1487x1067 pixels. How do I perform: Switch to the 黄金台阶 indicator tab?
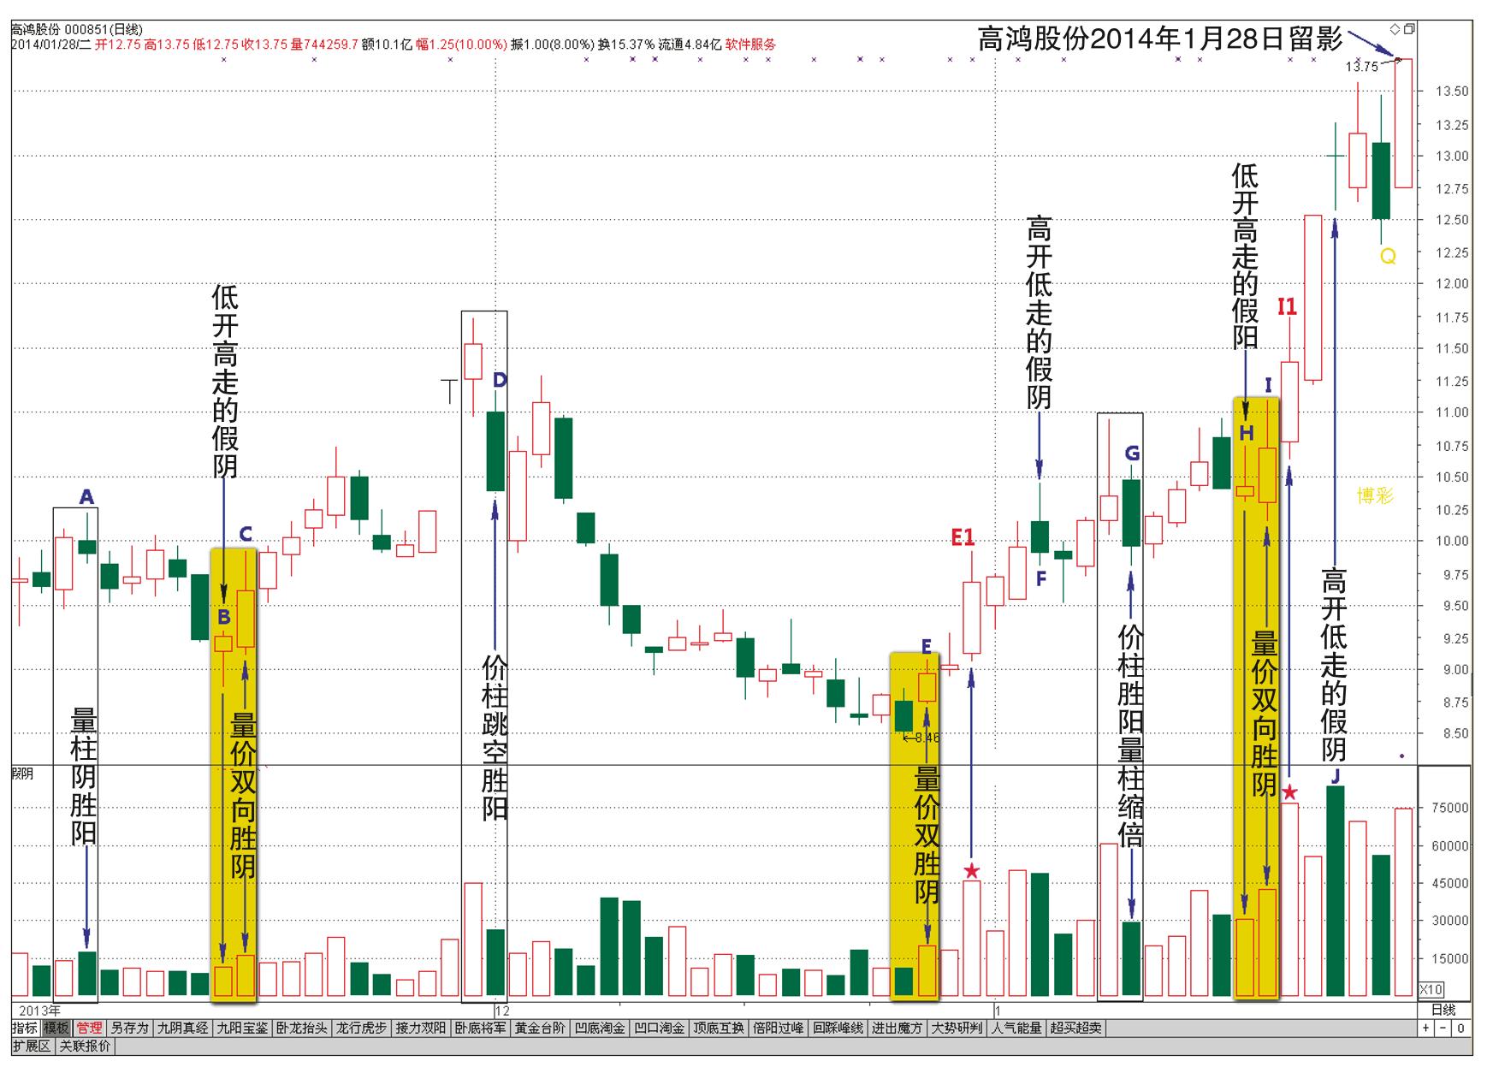[539, 1028]
